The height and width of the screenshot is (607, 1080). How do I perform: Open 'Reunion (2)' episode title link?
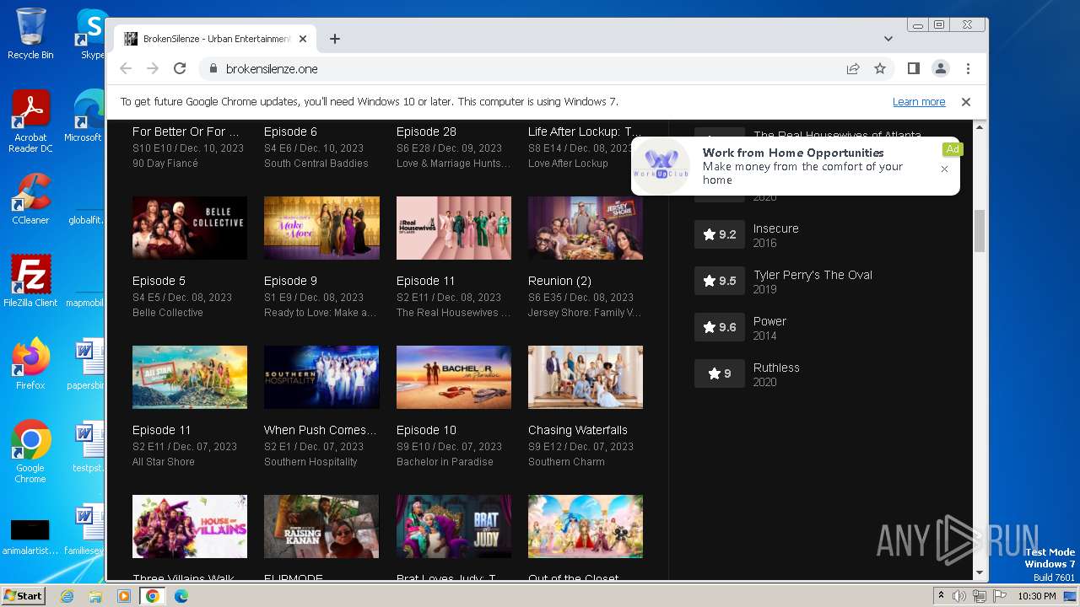click(x=559, y=281)
